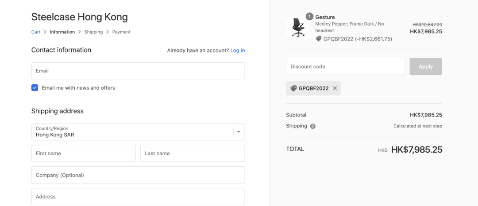Click into the Address field

pos(138,196)
